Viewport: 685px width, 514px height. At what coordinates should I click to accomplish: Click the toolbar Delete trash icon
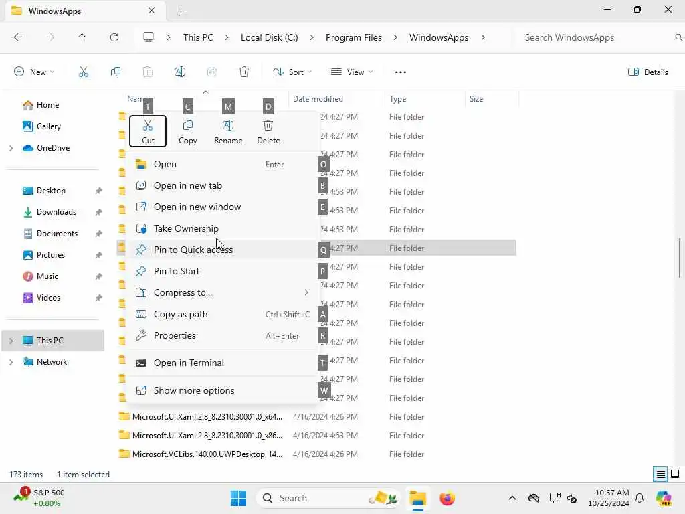(244, 72)
